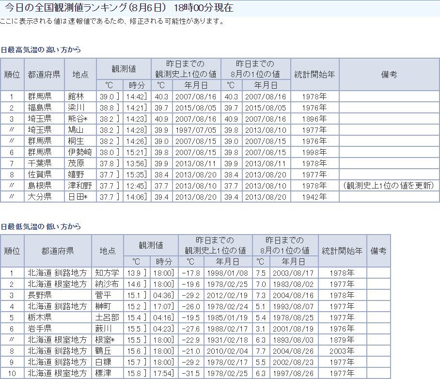Select 日田* station in 大分県 row
The image size is (440, 379).
(78, 197)
